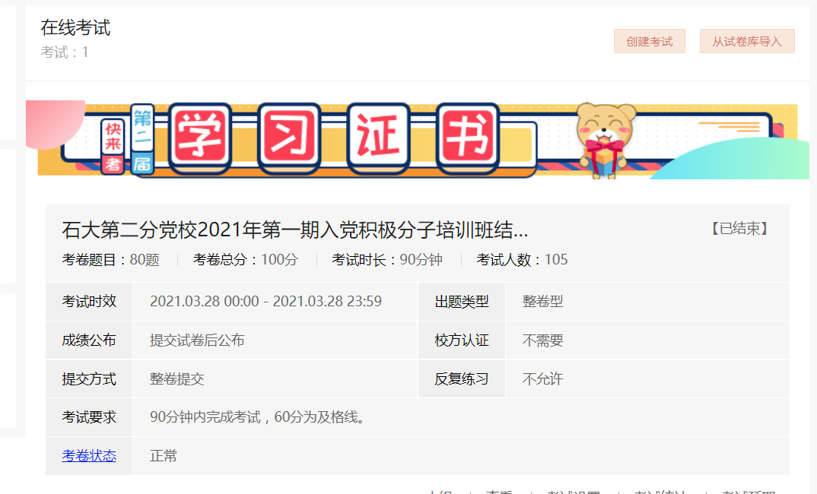This screenshot has width=817, height=494.
Task: Open 从试卷库导入 to import an exam
Action: tap(746, 42)
